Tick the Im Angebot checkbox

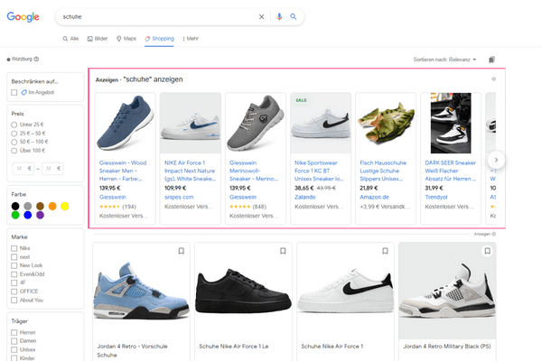(14, 93)
